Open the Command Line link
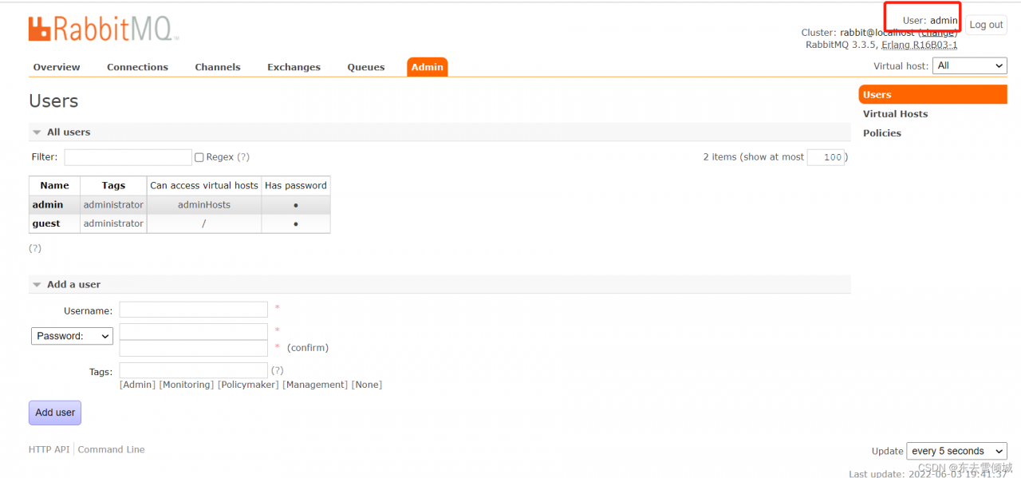Viewport: 1021px width, 478px height. click(112, 449)
